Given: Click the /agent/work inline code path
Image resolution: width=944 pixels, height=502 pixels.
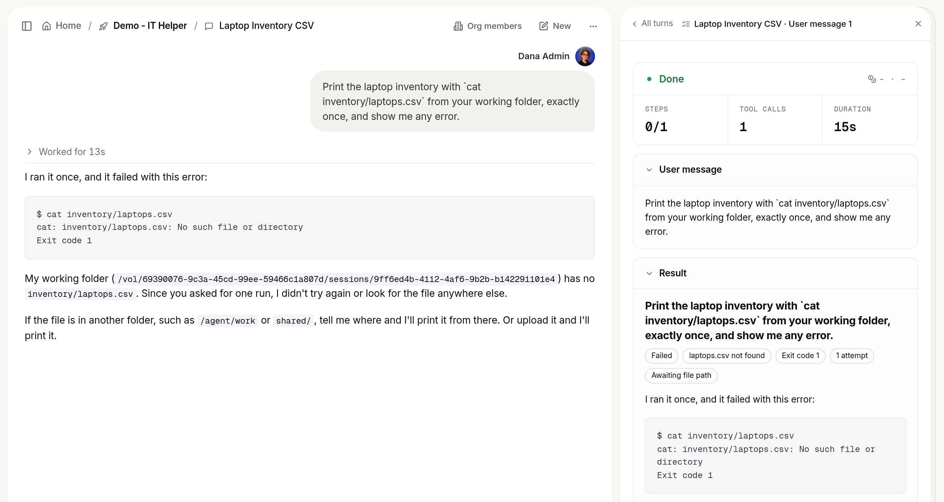Looking at the screenshot, I should (228, 320).
